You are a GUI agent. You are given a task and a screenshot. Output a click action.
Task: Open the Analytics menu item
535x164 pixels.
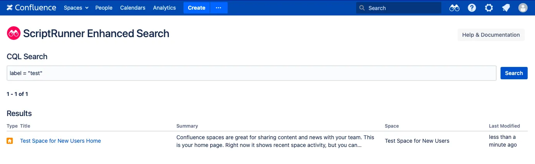click(x=165, y=8)
